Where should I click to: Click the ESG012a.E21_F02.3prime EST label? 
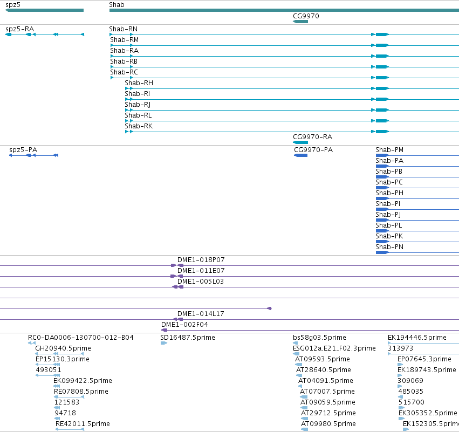pyautogui.click(x=334, y=348)
